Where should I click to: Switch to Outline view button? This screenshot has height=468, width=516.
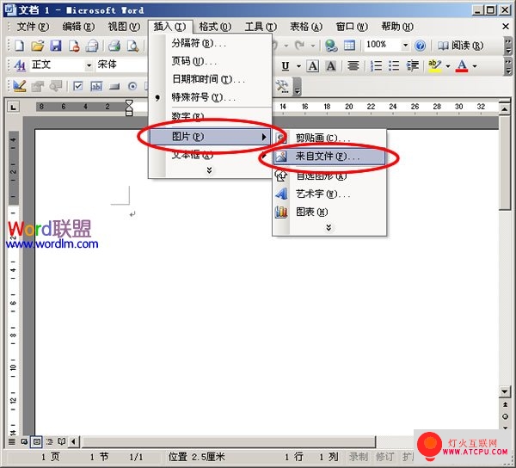click(49, 441)
